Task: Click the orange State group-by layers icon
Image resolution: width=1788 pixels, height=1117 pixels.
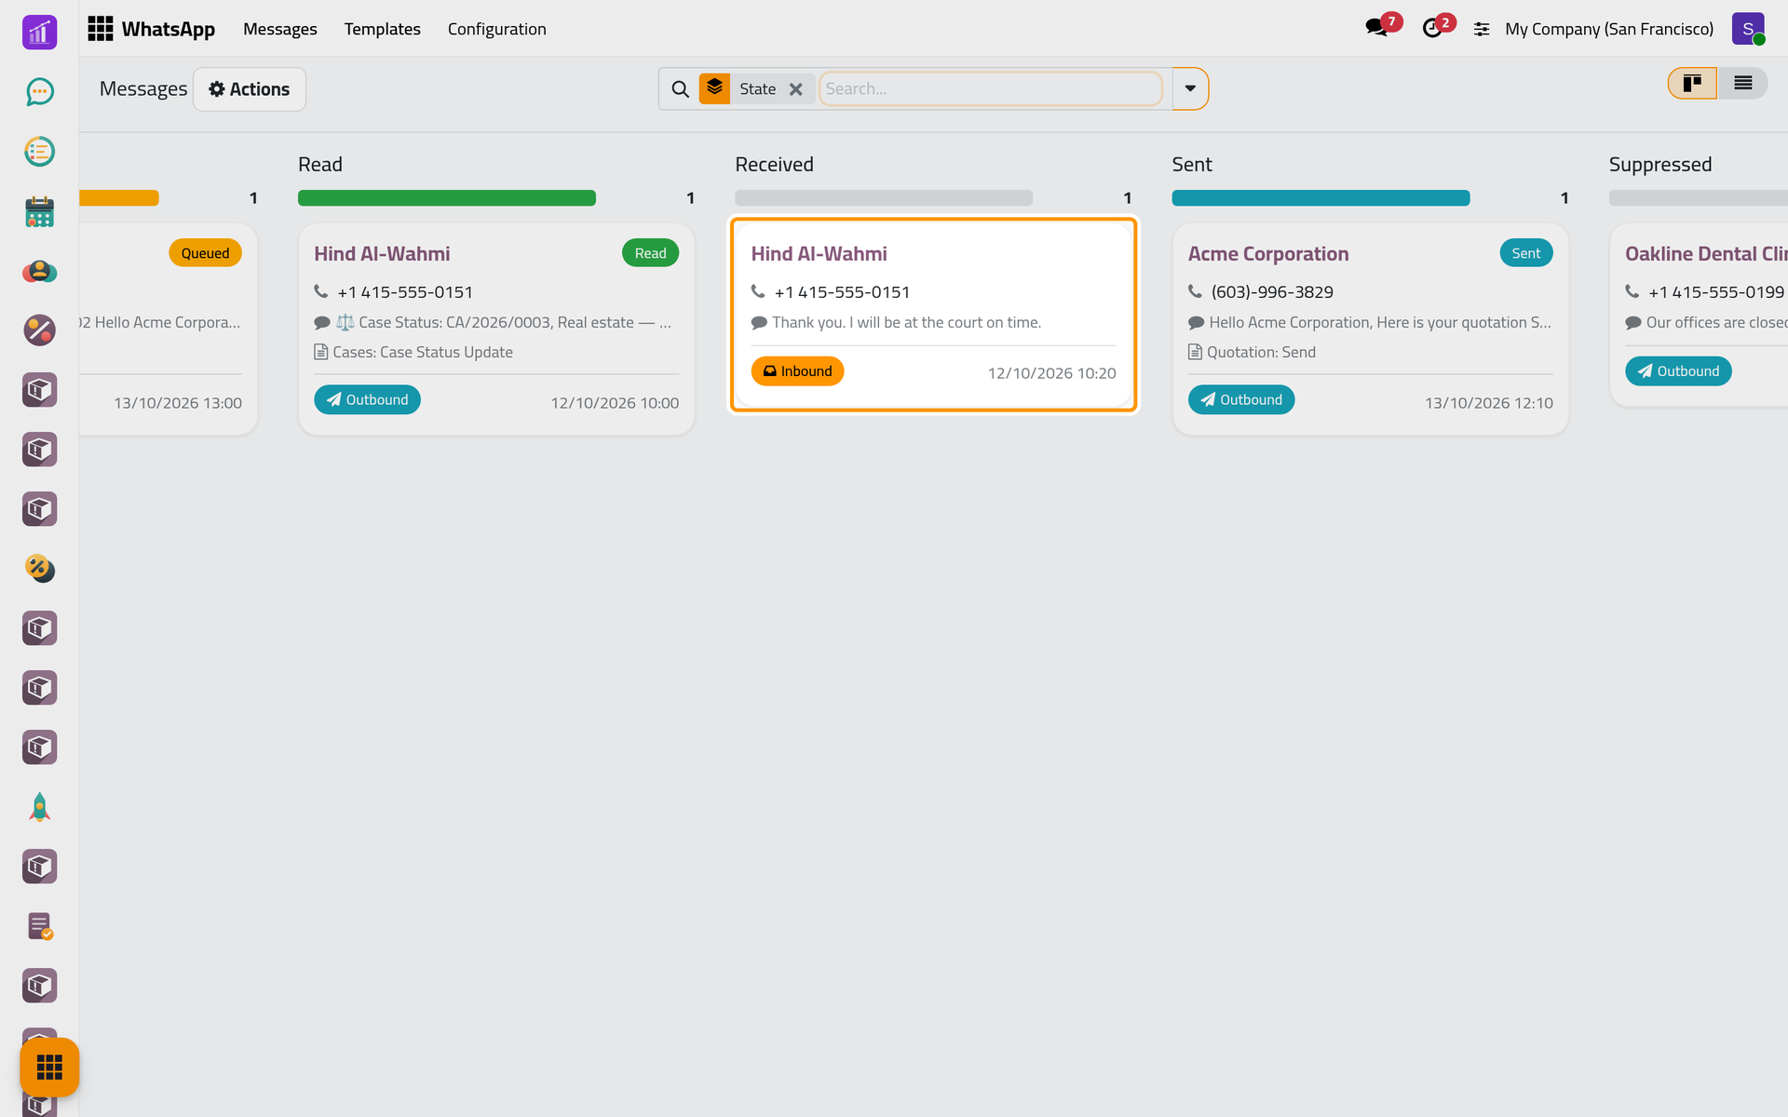Action: pos(714,88)
